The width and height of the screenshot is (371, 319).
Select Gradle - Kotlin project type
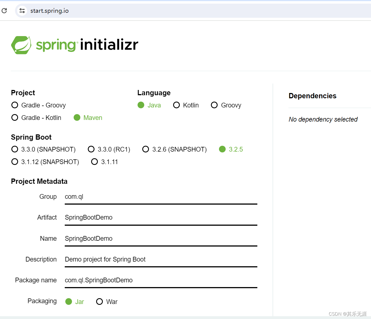pyautogui.click(x=36, y=118)
